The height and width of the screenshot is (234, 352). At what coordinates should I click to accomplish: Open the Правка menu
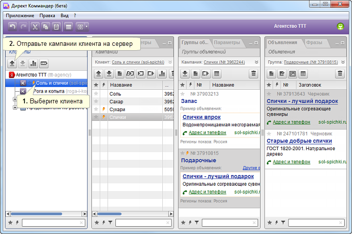point(47,16)
